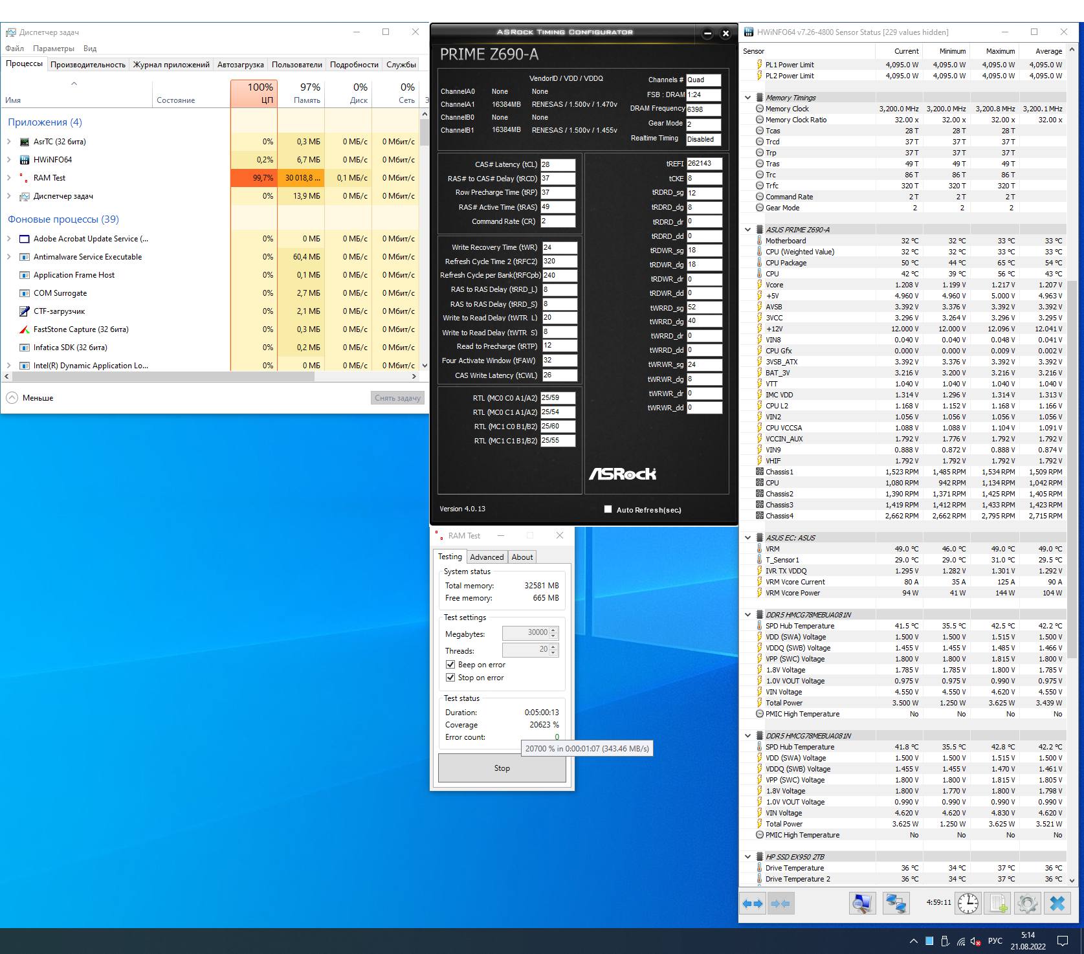Screen dimensions: 1084x954
Task: Click the HWiNFO64 process icon in Task Manager
Action: tap(25, 160)
